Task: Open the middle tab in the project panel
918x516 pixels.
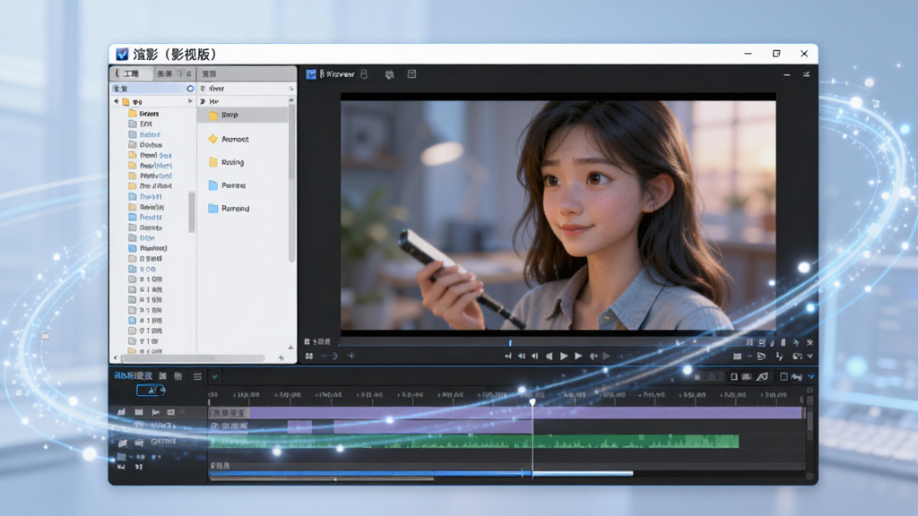Action: [x=174, y=73]
